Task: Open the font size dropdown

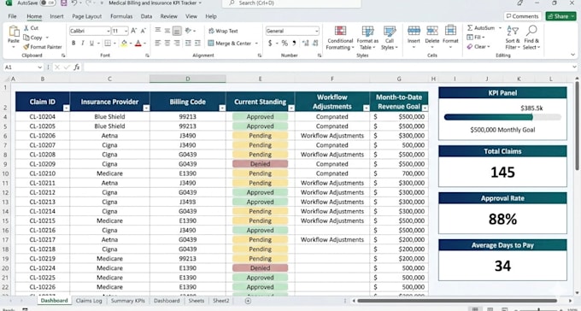Action: pos(126,31)
